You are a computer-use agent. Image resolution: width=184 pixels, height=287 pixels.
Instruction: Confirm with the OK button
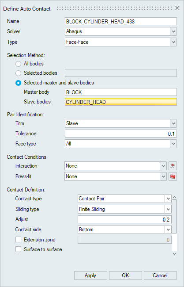125,276
